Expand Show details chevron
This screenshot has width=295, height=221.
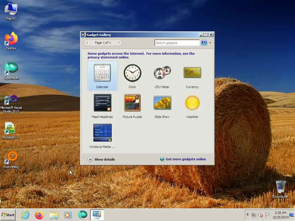click(90, 159)
